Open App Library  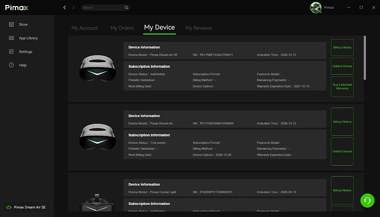28,38
